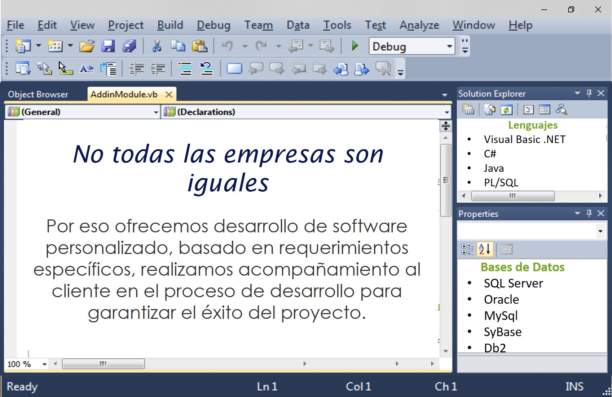Close the Properties panel
This screenshot has height=397, width=612.
[x=601, y=214]
